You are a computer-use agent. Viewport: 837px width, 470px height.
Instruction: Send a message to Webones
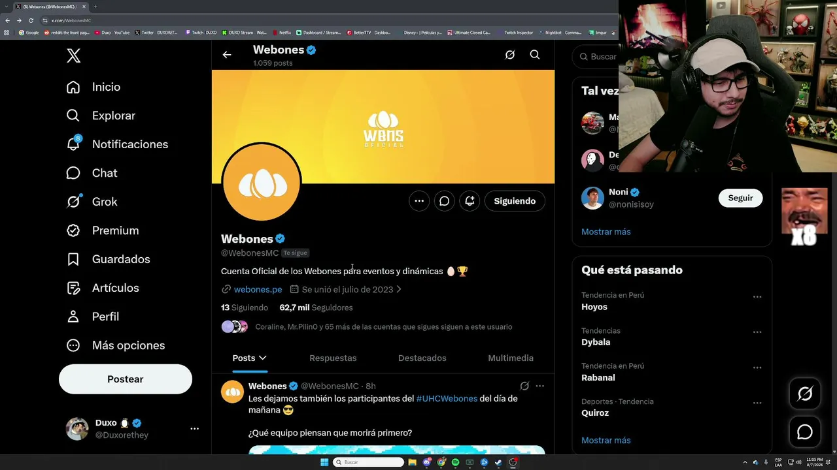[445, 201]
